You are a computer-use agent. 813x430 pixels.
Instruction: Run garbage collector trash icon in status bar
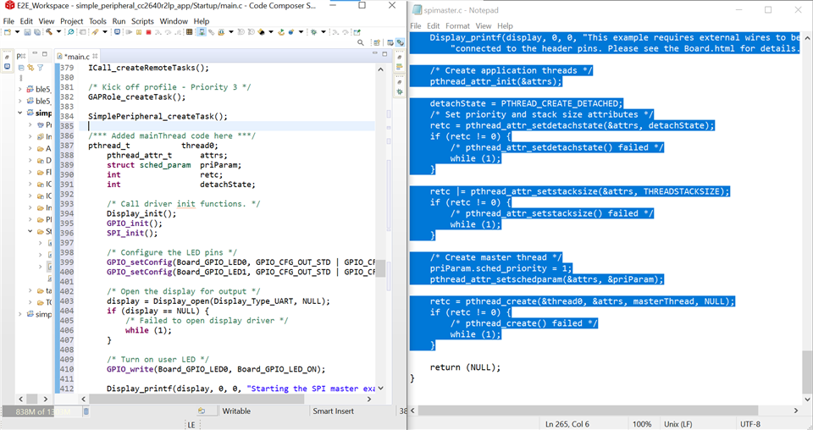point(86,411)
